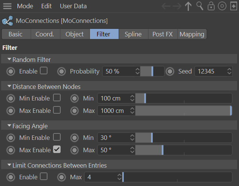Image resolution: width=239 pixels, height=186 pixels.
Task: Collapse Limit Connections Between Entries section
Action: pyautogui.click(x=9, y=165)
